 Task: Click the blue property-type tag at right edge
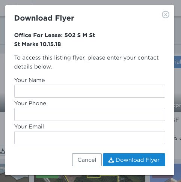coord(178,62)
